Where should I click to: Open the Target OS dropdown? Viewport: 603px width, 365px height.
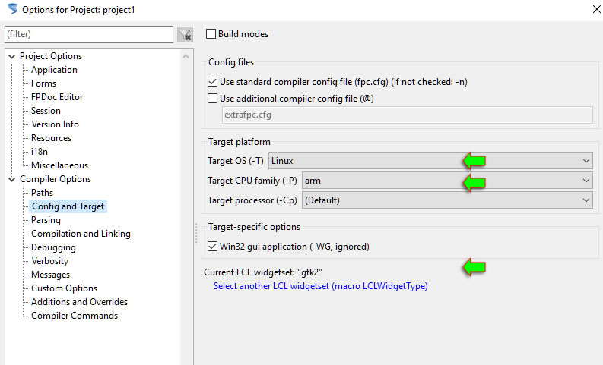point(430,161)
